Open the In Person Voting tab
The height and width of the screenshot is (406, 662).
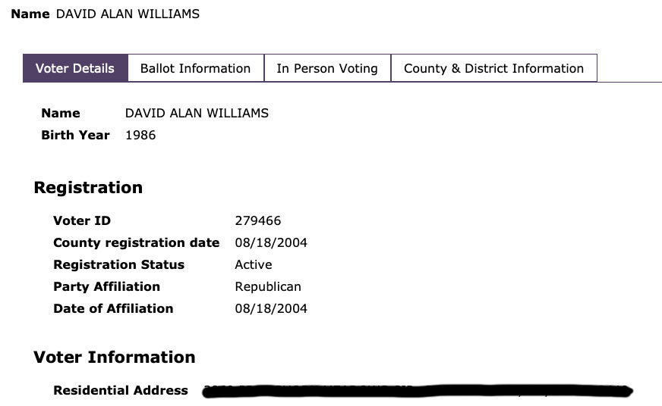click(x=326, y=68)
